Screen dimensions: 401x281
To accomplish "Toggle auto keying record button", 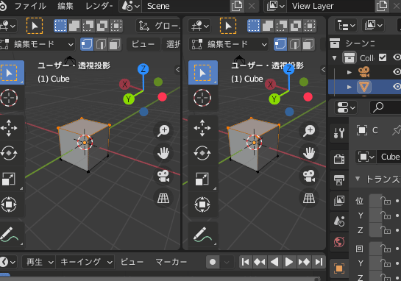I will point(213,262).
